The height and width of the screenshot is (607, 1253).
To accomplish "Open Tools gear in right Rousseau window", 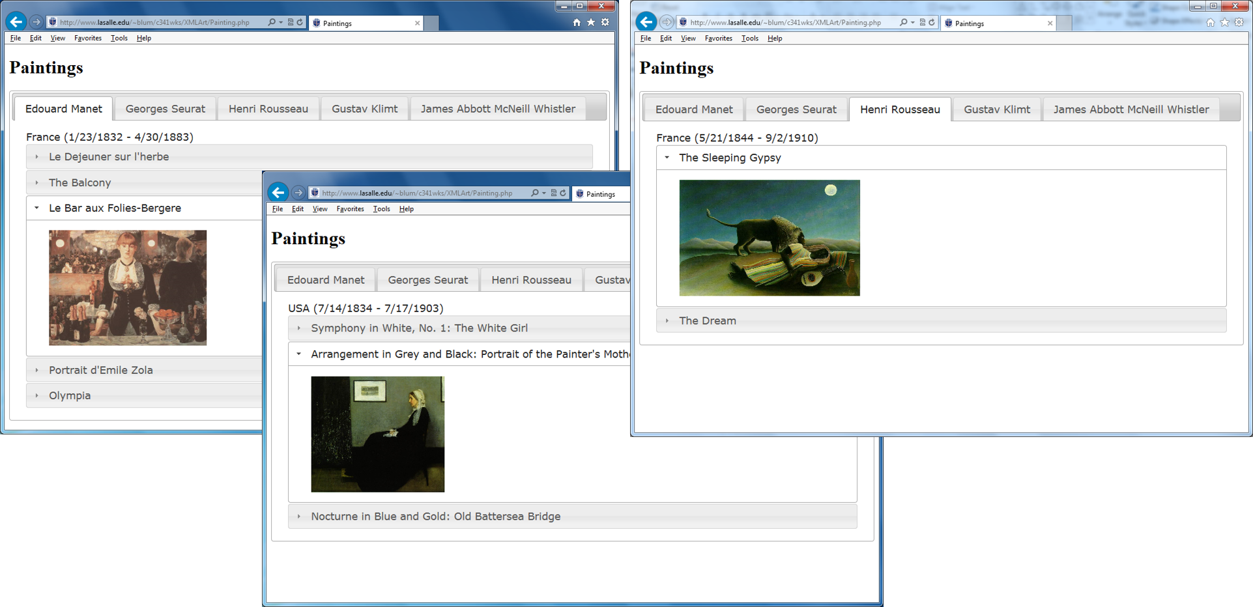I will (x=1239, y=22).
